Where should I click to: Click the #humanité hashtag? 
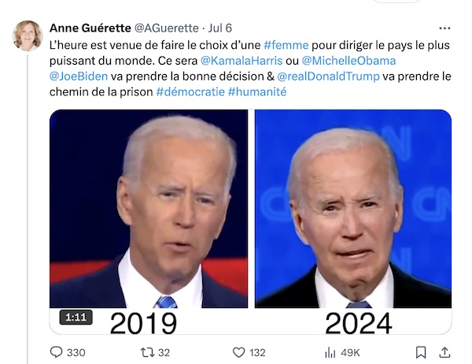coord(256,91)
